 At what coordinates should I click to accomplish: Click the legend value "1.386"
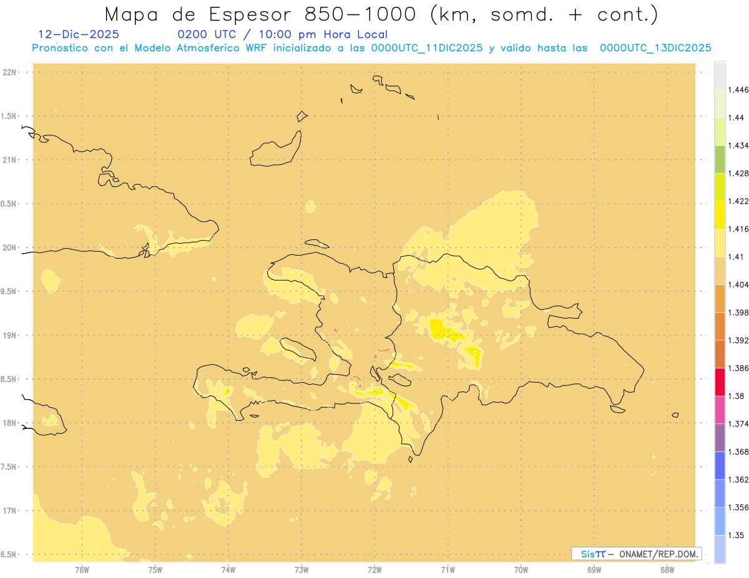click(739, 368)
